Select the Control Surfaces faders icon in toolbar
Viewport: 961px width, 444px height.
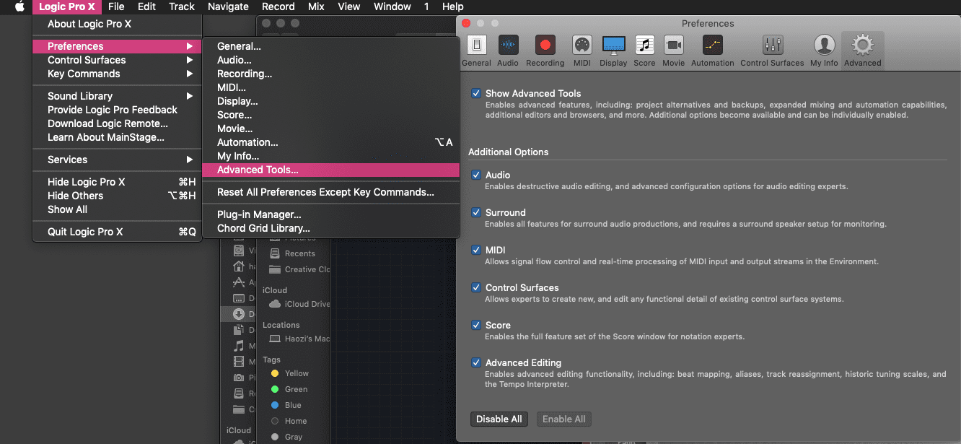pyautogui.click(x=773, y=45)
